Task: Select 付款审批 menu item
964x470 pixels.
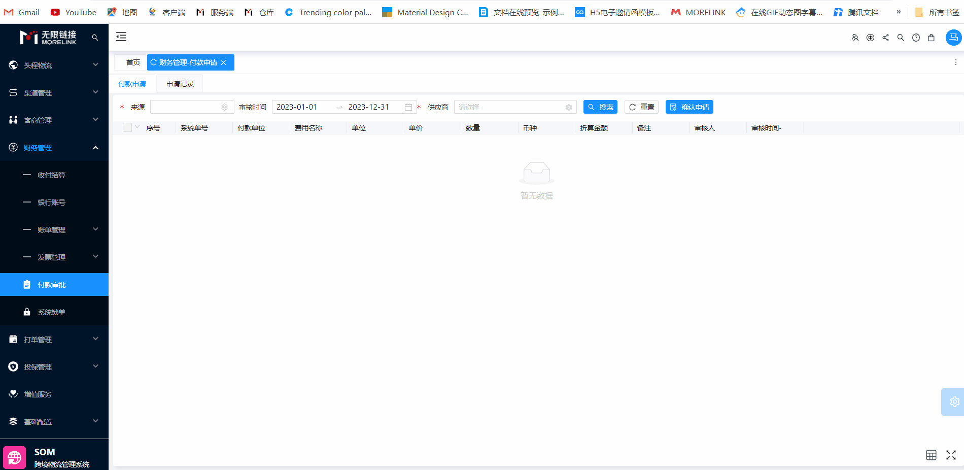Action: coord(54,284)
